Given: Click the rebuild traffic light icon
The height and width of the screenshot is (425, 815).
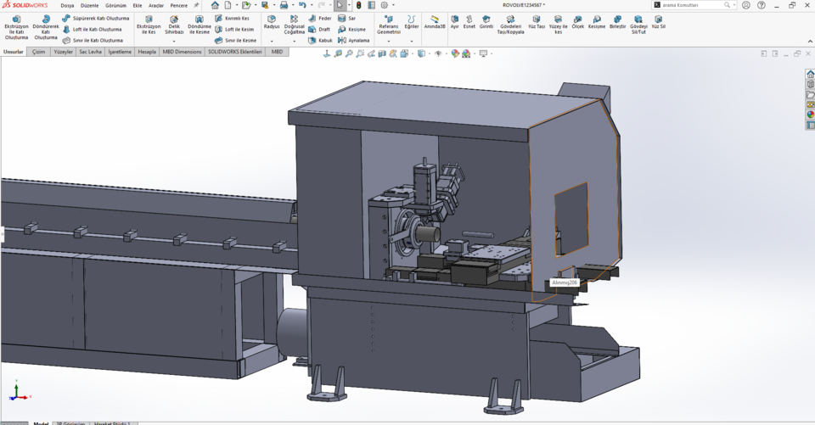Looking at the screenshot, I should (358, 5).
